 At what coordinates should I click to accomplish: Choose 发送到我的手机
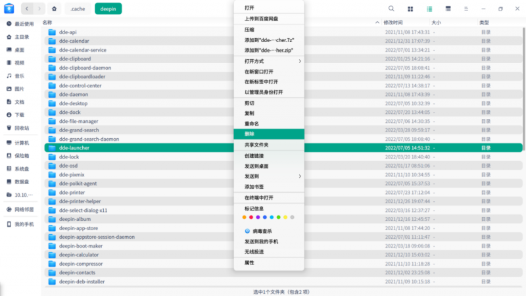(269, 241)
